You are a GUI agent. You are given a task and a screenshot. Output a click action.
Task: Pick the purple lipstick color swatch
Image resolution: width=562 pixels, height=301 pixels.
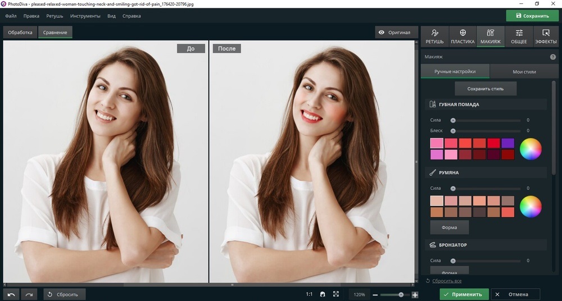click(x=507, y=143)
